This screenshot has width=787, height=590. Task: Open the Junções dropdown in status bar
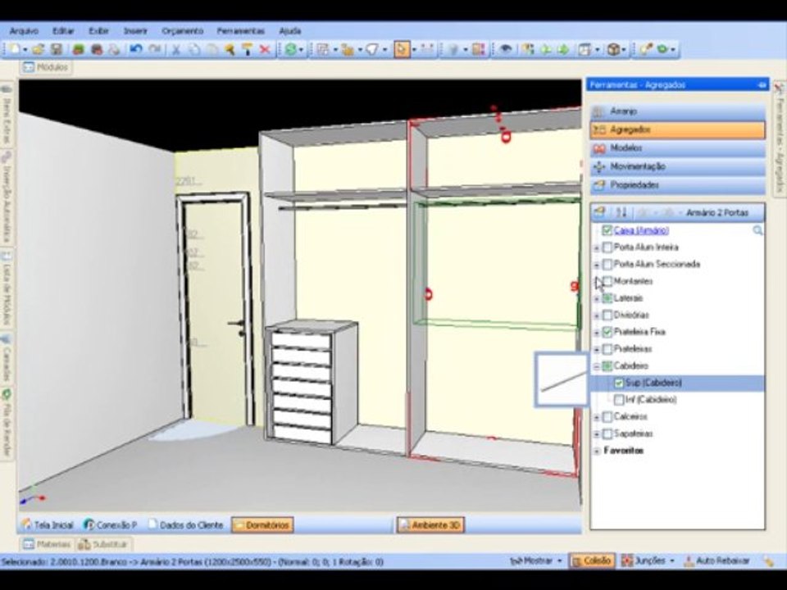pyautogui.click(x=648, y=560)
